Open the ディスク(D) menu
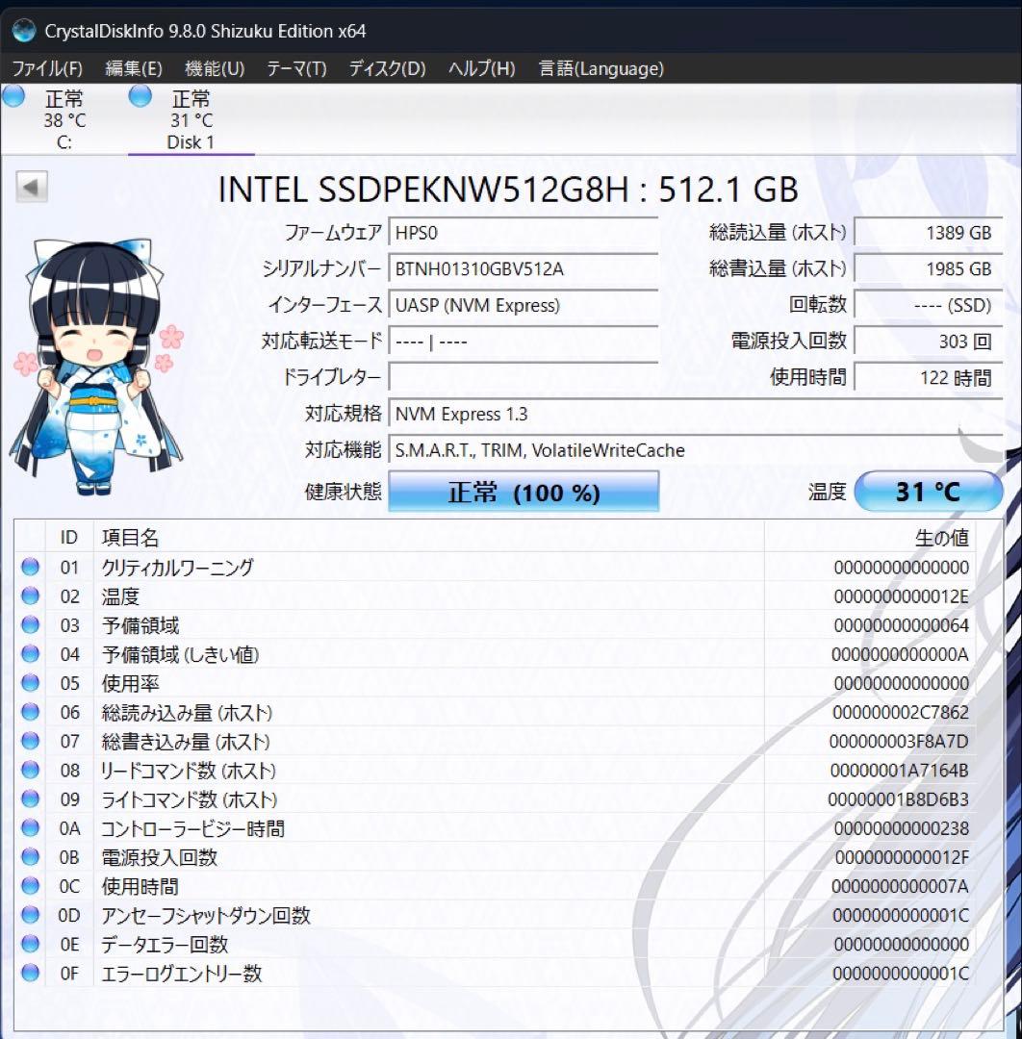1022x1039 pixels. [x=387, y=68]
